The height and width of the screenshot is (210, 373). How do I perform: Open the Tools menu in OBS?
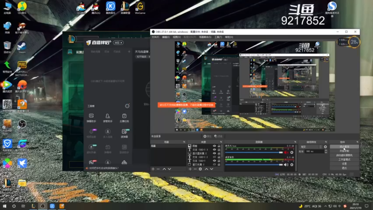[218, 37]
